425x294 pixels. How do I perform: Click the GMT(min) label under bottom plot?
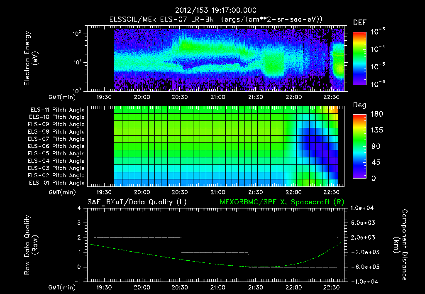62,287
